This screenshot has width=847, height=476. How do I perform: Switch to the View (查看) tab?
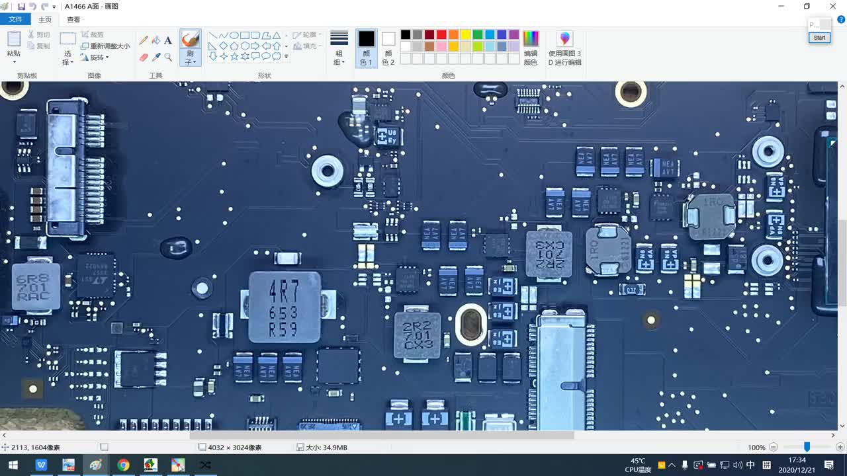pos(73,19)
